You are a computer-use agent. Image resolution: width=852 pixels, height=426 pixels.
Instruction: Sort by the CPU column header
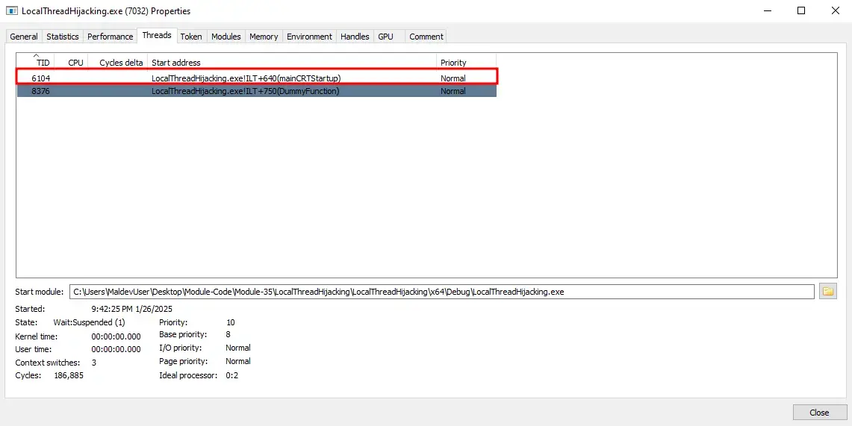75,63
